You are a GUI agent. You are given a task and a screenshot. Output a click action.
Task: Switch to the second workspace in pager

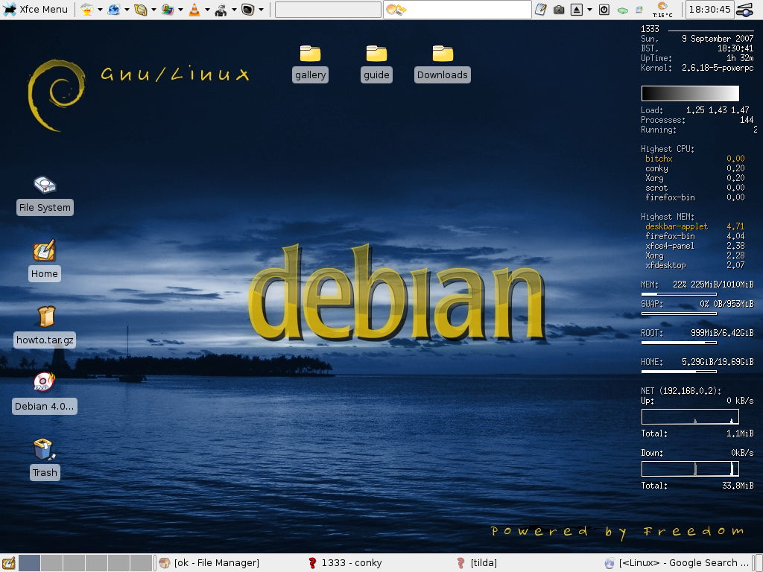tap(51, 563)
